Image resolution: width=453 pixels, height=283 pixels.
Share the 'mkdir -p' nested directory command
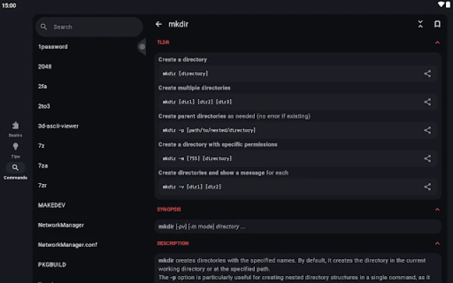click(x=428, y=130)
